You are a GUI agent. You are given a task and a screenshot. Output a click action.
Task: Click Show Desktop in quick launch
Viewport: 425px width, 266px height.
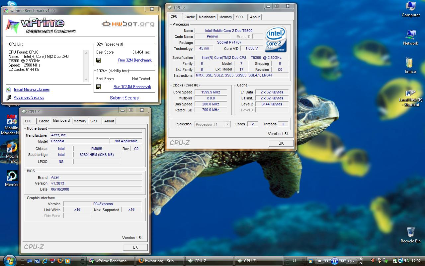30,261
